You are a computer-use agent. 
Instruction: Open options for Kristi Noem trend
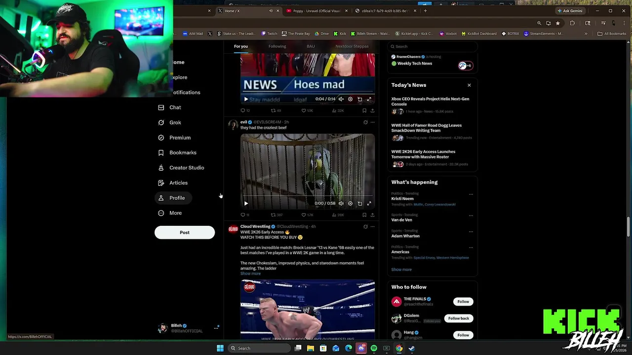(471, 194)
